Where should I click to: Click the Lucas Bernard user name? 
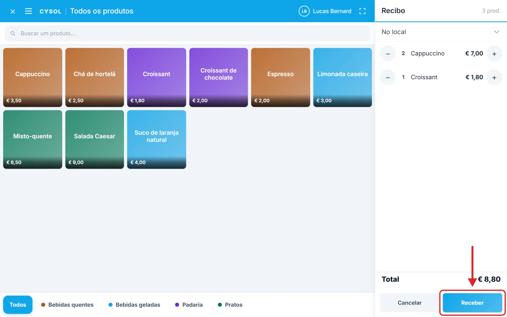tap(332, 11)
